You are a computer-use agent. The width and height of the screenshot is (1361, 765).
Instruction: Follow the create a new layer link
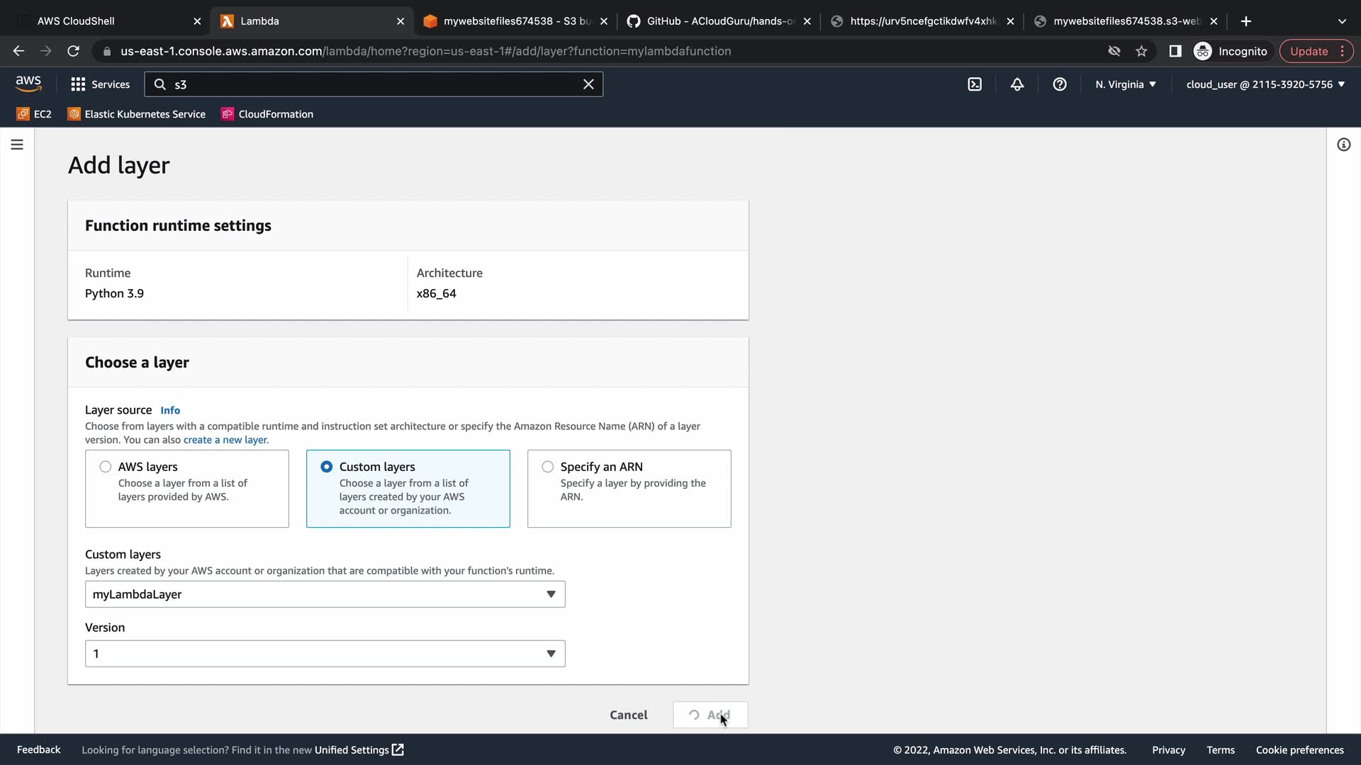[226, 440]
